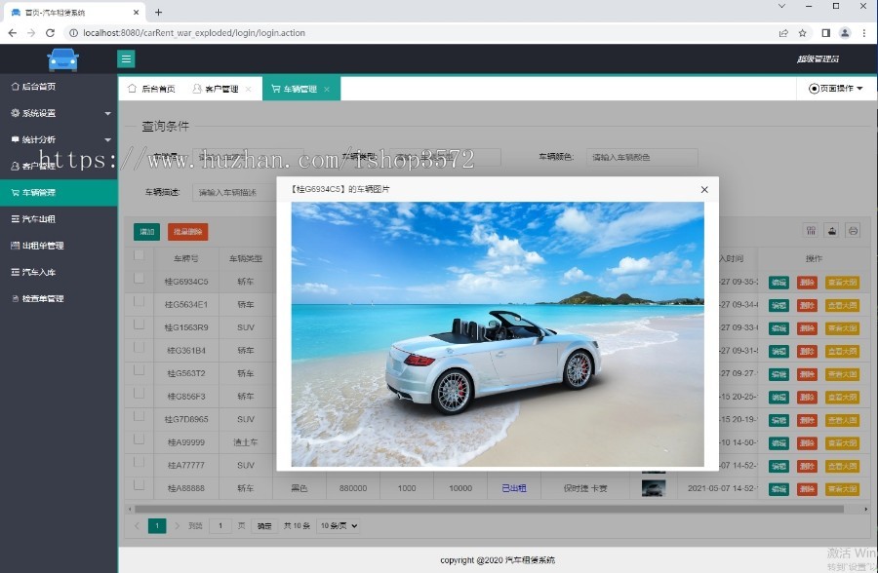Click the 超级管理员 user label

coord(818,58)
